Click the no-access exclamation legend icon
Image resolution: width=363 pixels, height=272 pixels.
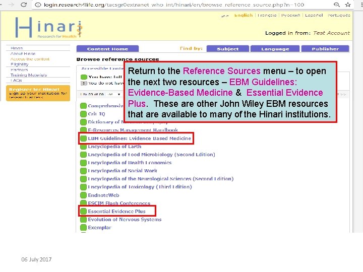pyautogui.click(x=84, y=83)
